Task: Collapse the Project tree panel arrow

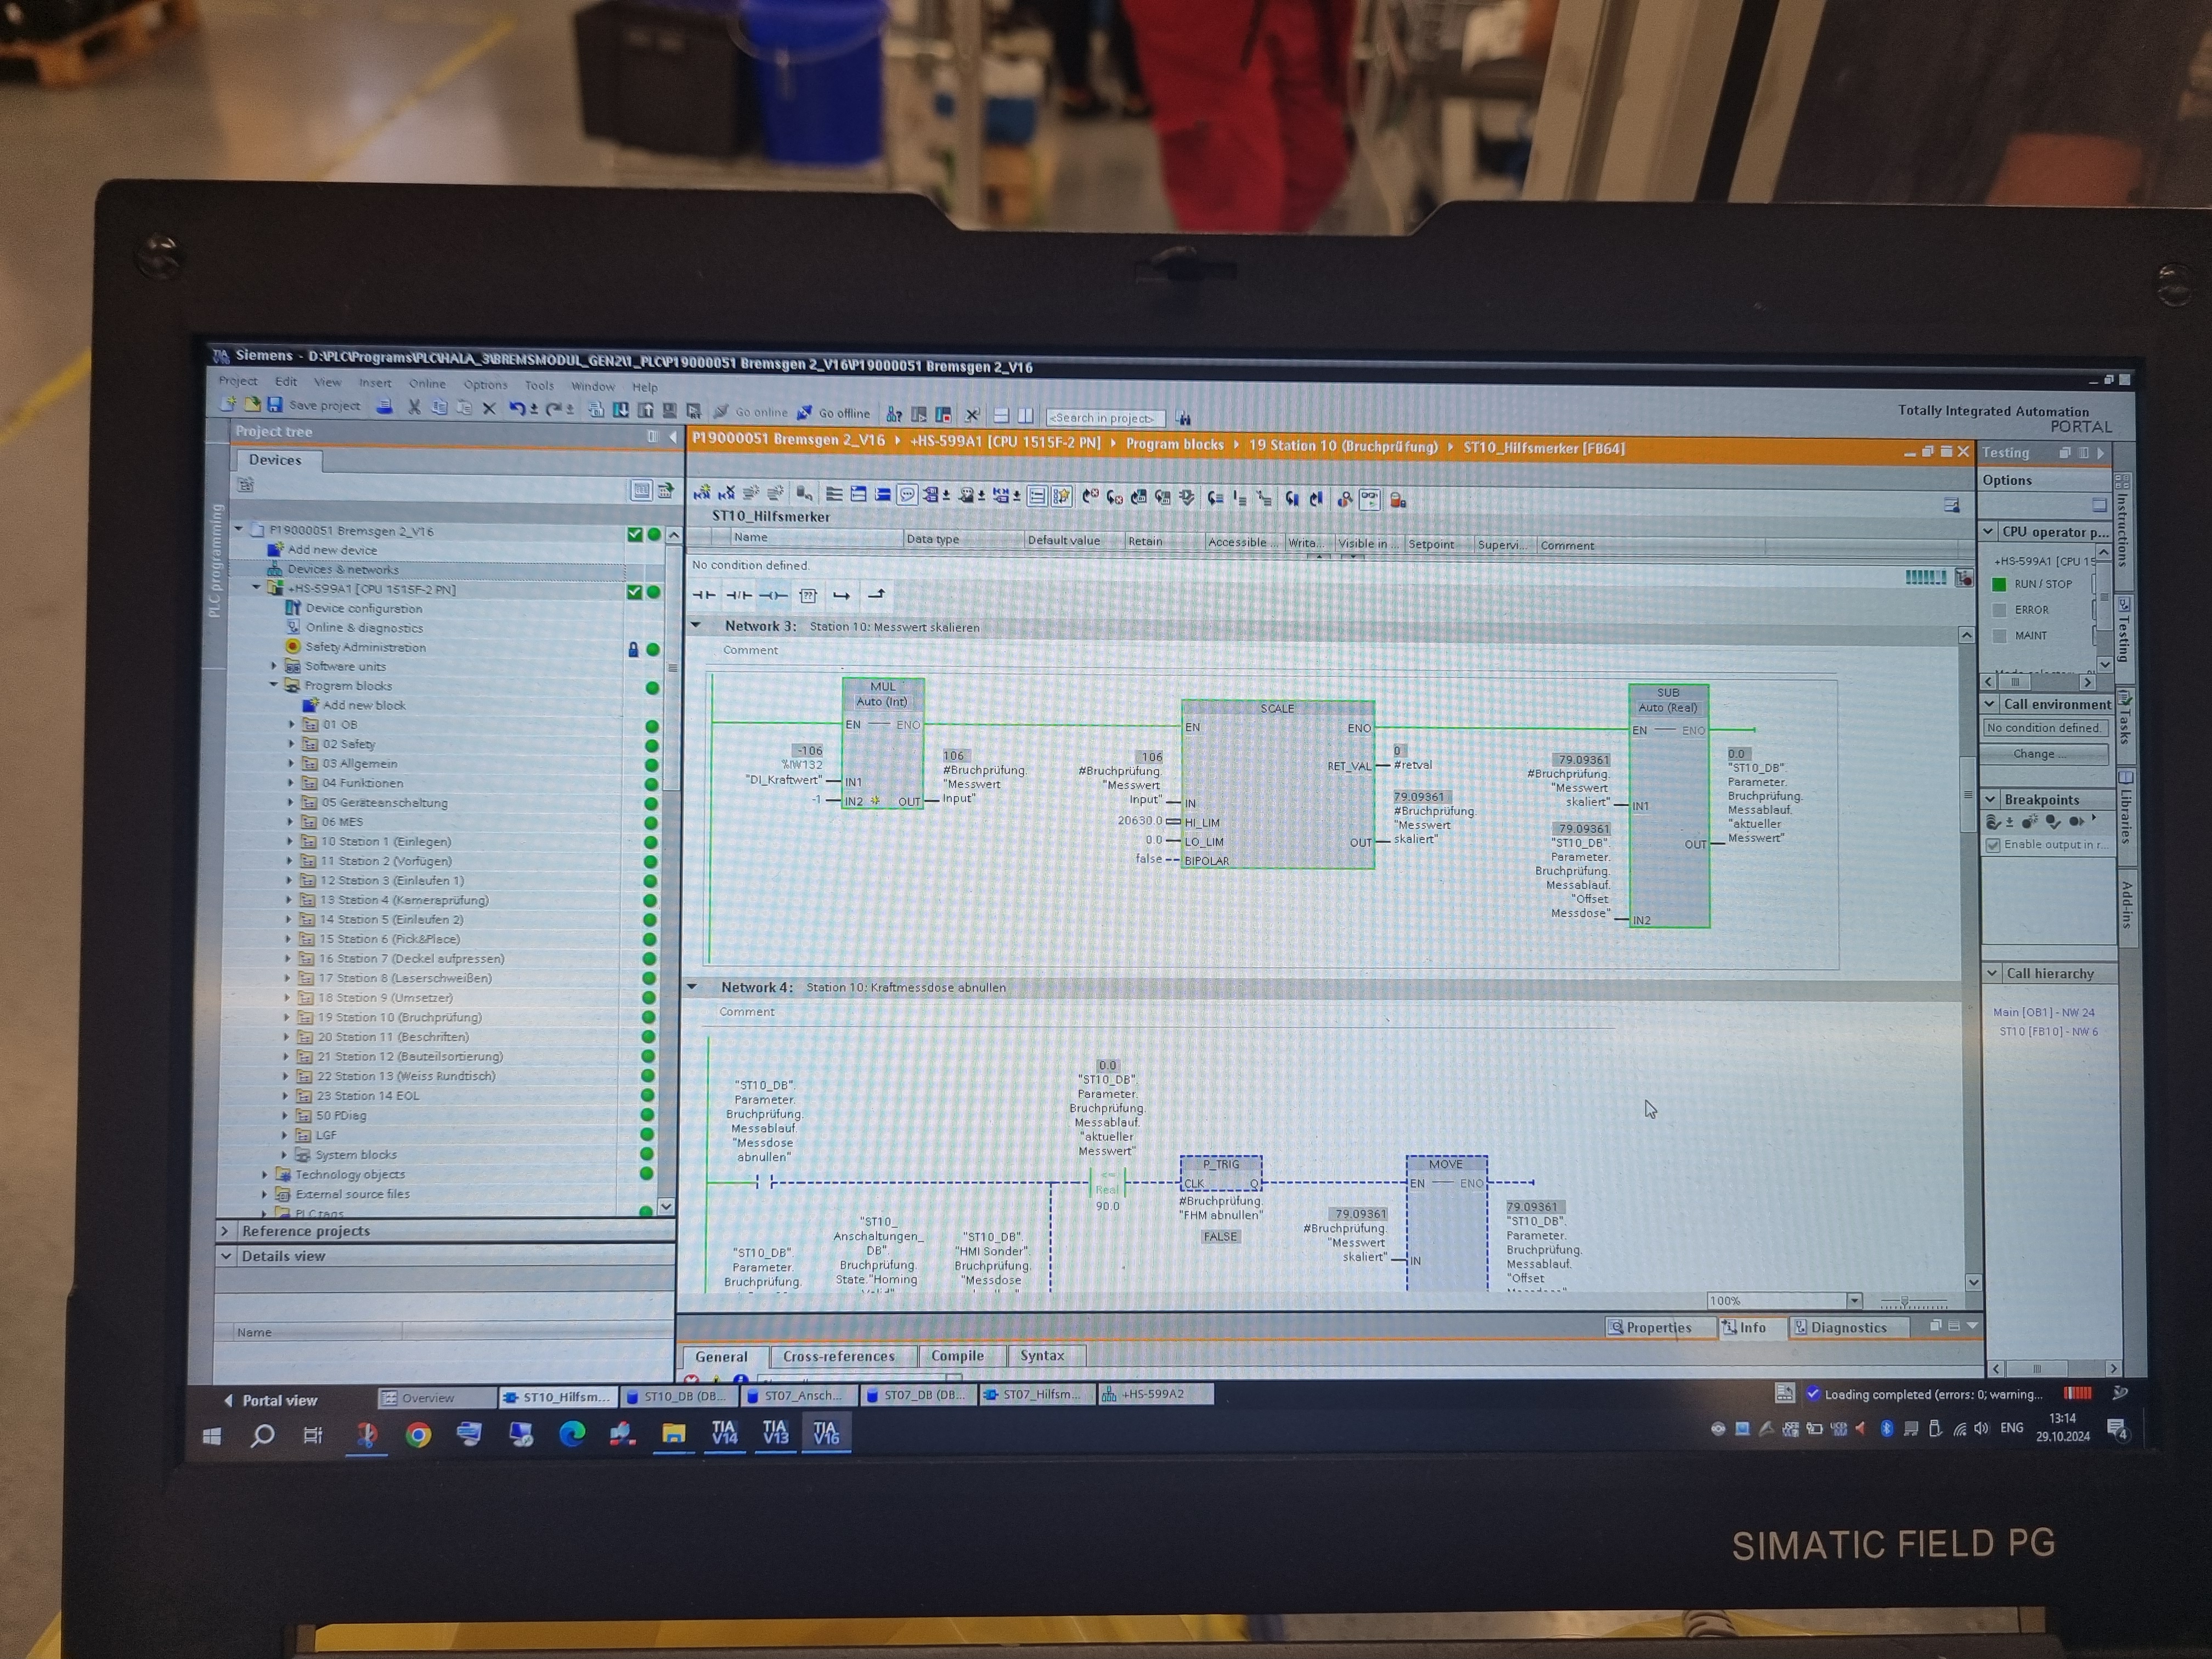Action: (672, 437)
